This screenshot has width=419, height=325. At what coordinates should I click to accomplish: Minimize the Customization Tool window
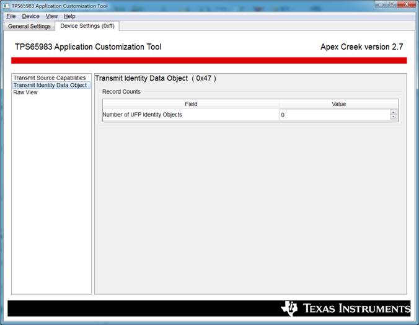pos(381,4)
